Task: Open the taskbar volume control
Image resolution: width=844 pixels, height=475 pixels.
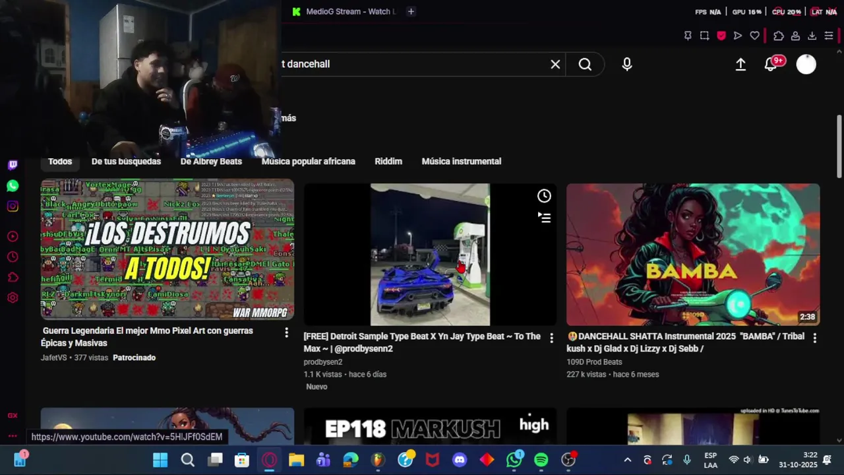Action: point(748,460)
